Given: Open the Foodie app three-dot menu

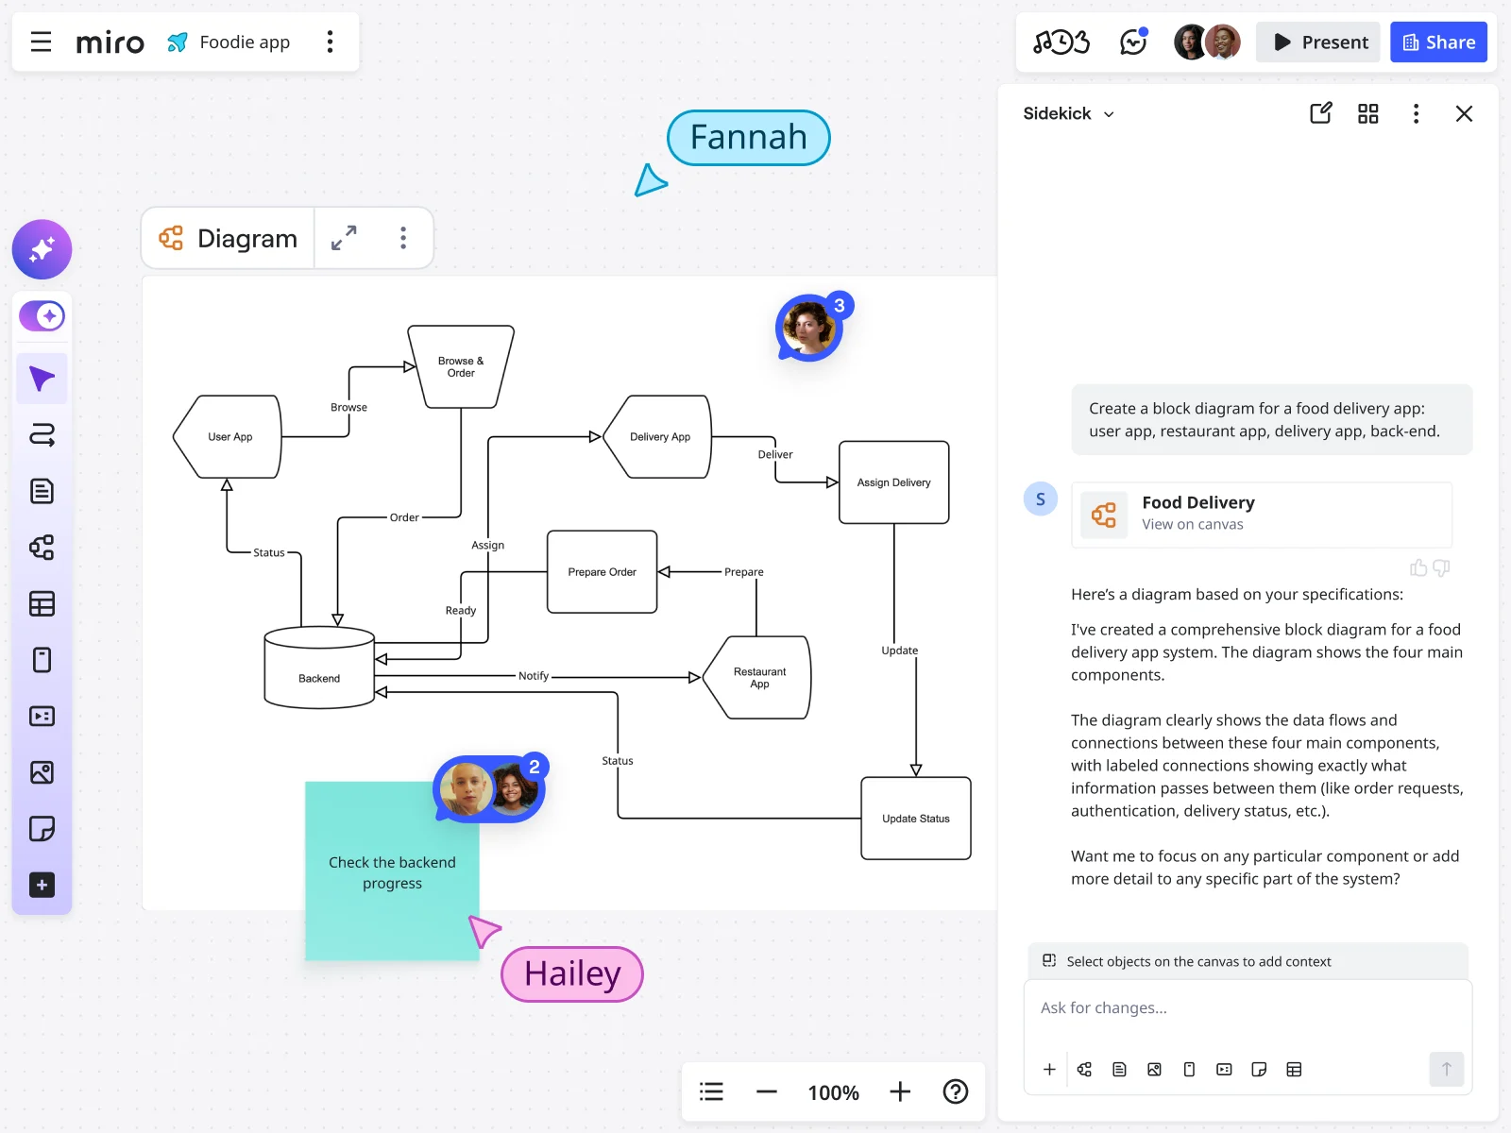Looking at the screenshot, I should 330,42.
